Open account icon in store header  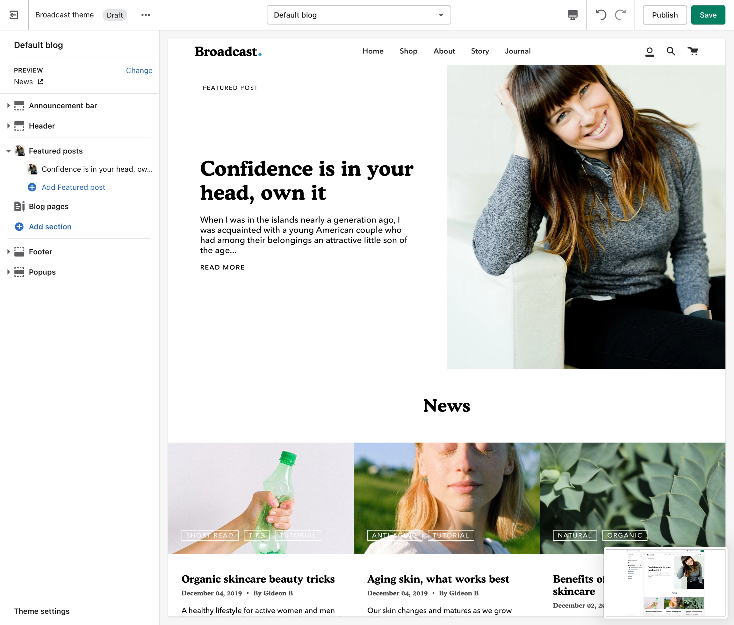[649, 52]
